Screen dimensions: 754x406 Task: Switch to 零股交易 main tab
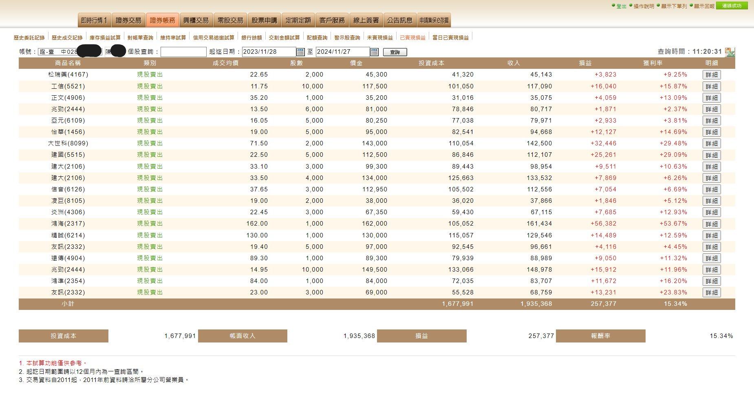coord(230,20)
